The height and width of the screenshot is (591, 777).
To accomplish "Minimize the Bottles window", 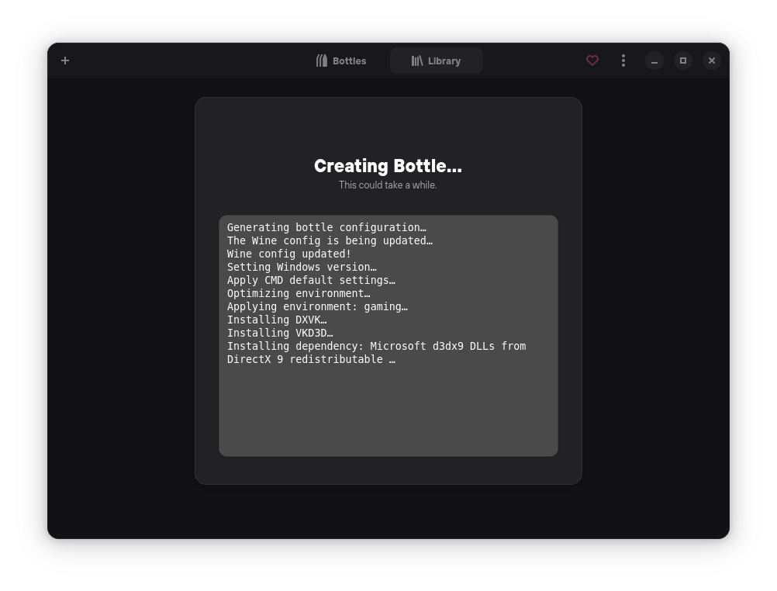I will pyautogui.click(x=654, y=60).
